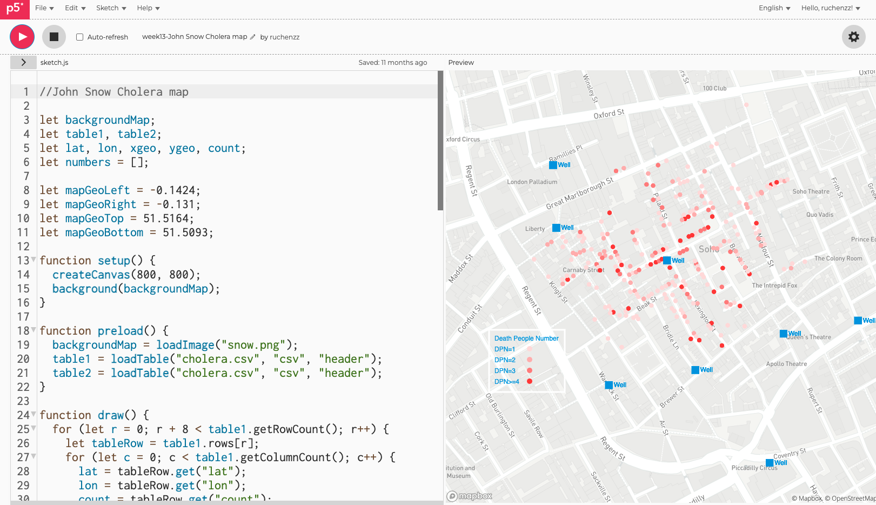Expand the file sidebar chevron
Viewport: 876px width, 505px height.
click(23, 62)
